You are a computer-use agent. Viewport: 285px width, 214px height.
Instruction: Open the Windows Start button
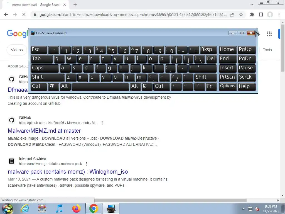click(7, 208)
